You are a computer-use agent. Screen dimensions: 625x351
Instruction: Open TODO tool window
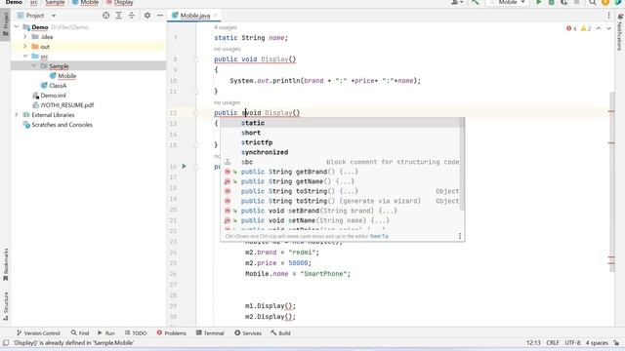pyautogui.click(x=136, y=333)
